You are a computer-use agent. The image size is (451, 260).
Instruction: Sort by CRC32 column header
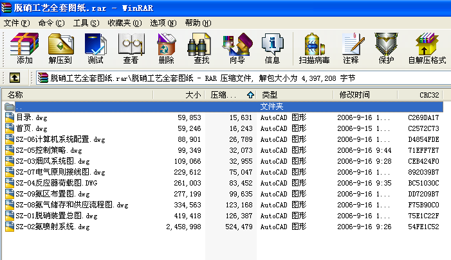[x=420, y=95]
